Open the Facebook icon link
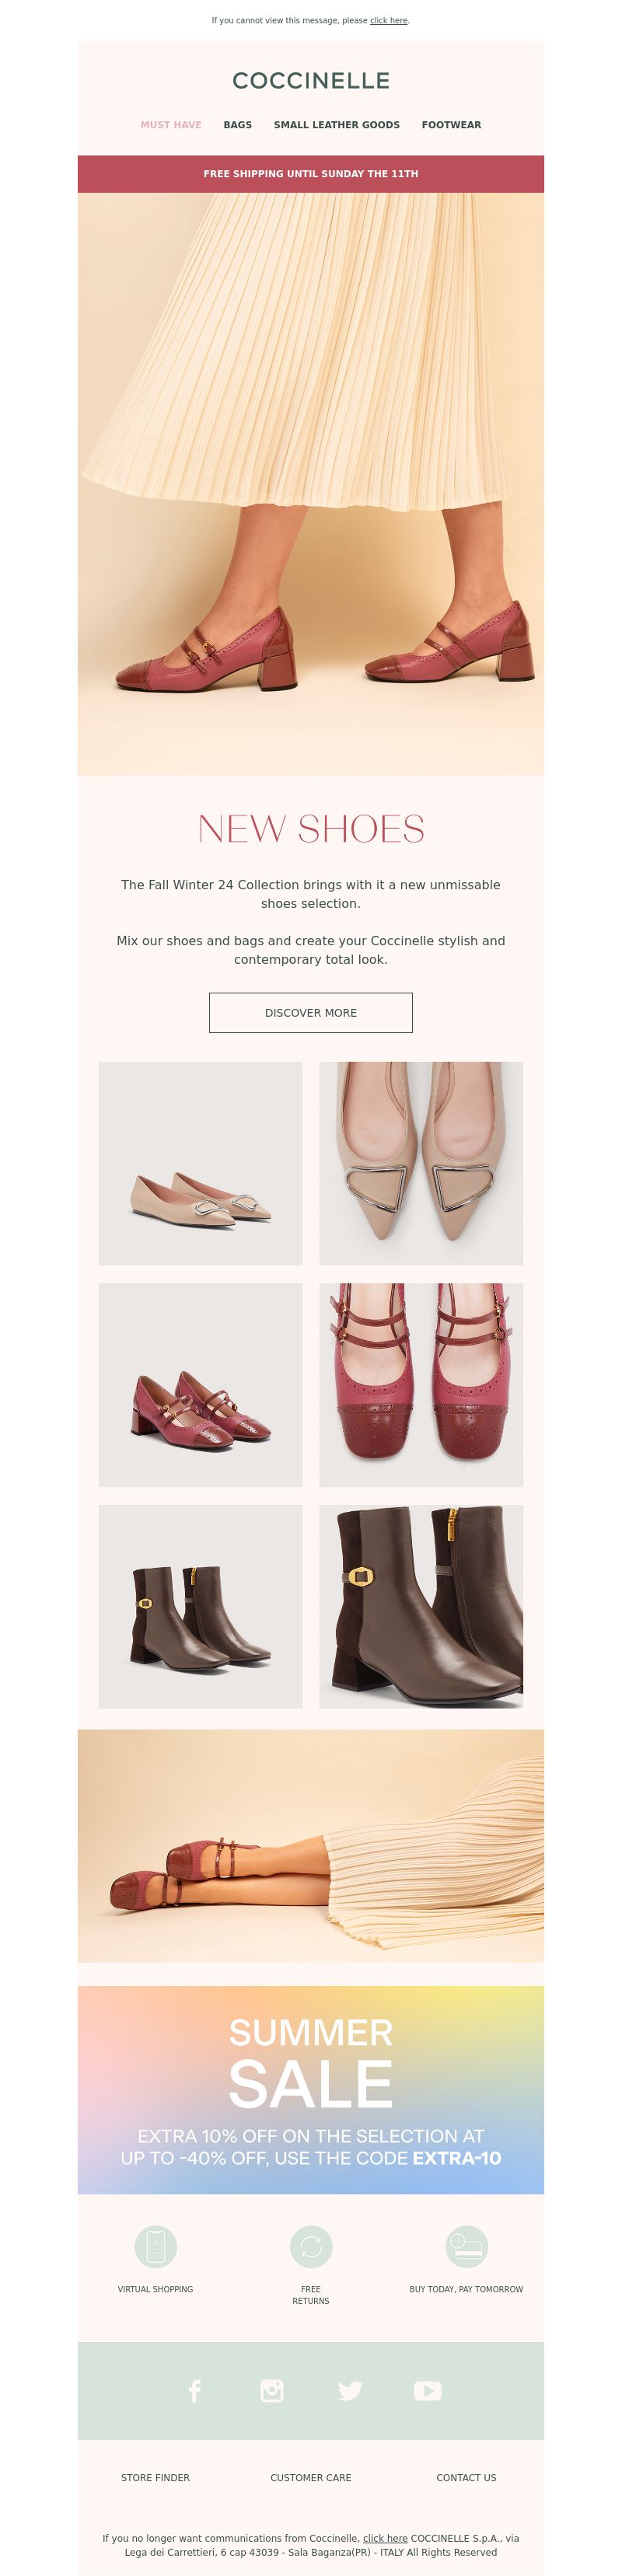Image resolution: width=622 pixels, height=2576 pixels. (194, 2390)
